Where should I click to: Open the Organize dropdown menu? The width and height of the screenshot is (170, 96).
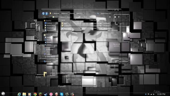coord(46,17)
